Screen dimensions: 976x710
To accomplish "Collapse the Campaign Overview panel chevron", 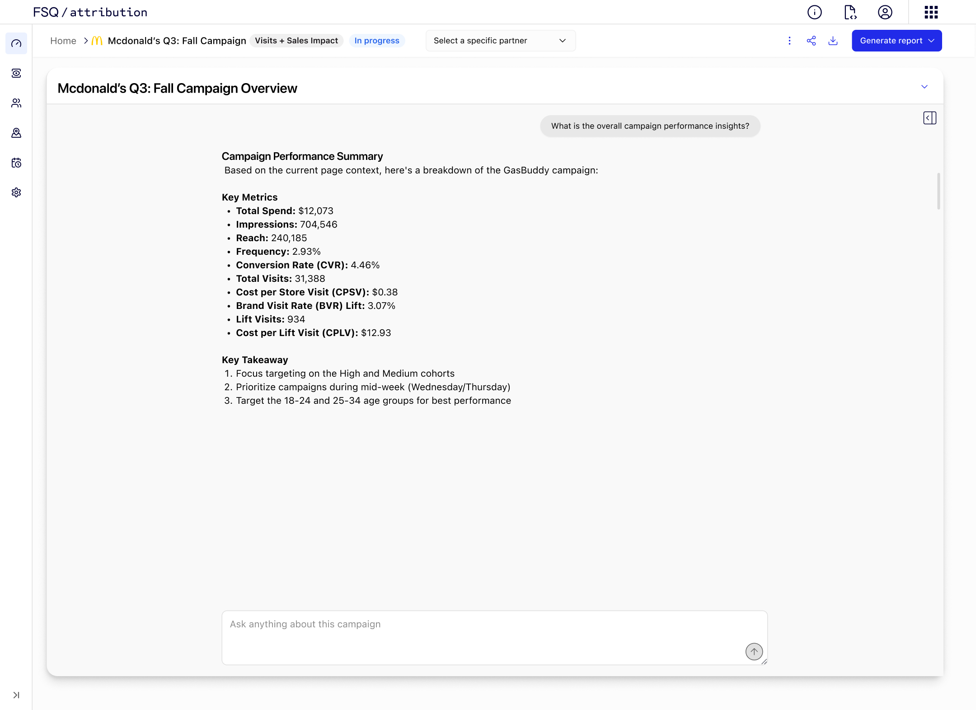I will (x=924, y=87).
